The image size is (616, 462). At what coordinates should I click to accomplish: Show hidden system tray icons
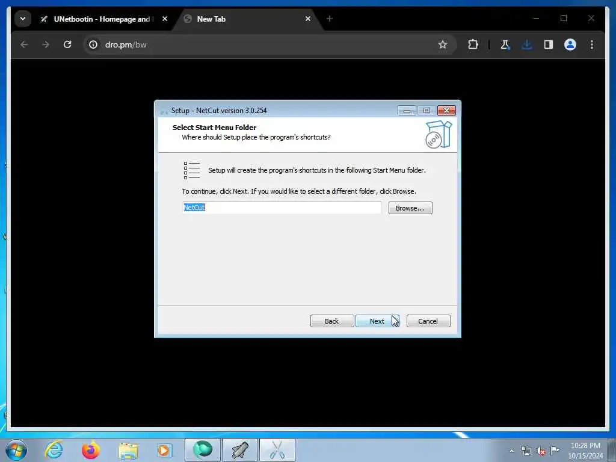click(511, 451)
